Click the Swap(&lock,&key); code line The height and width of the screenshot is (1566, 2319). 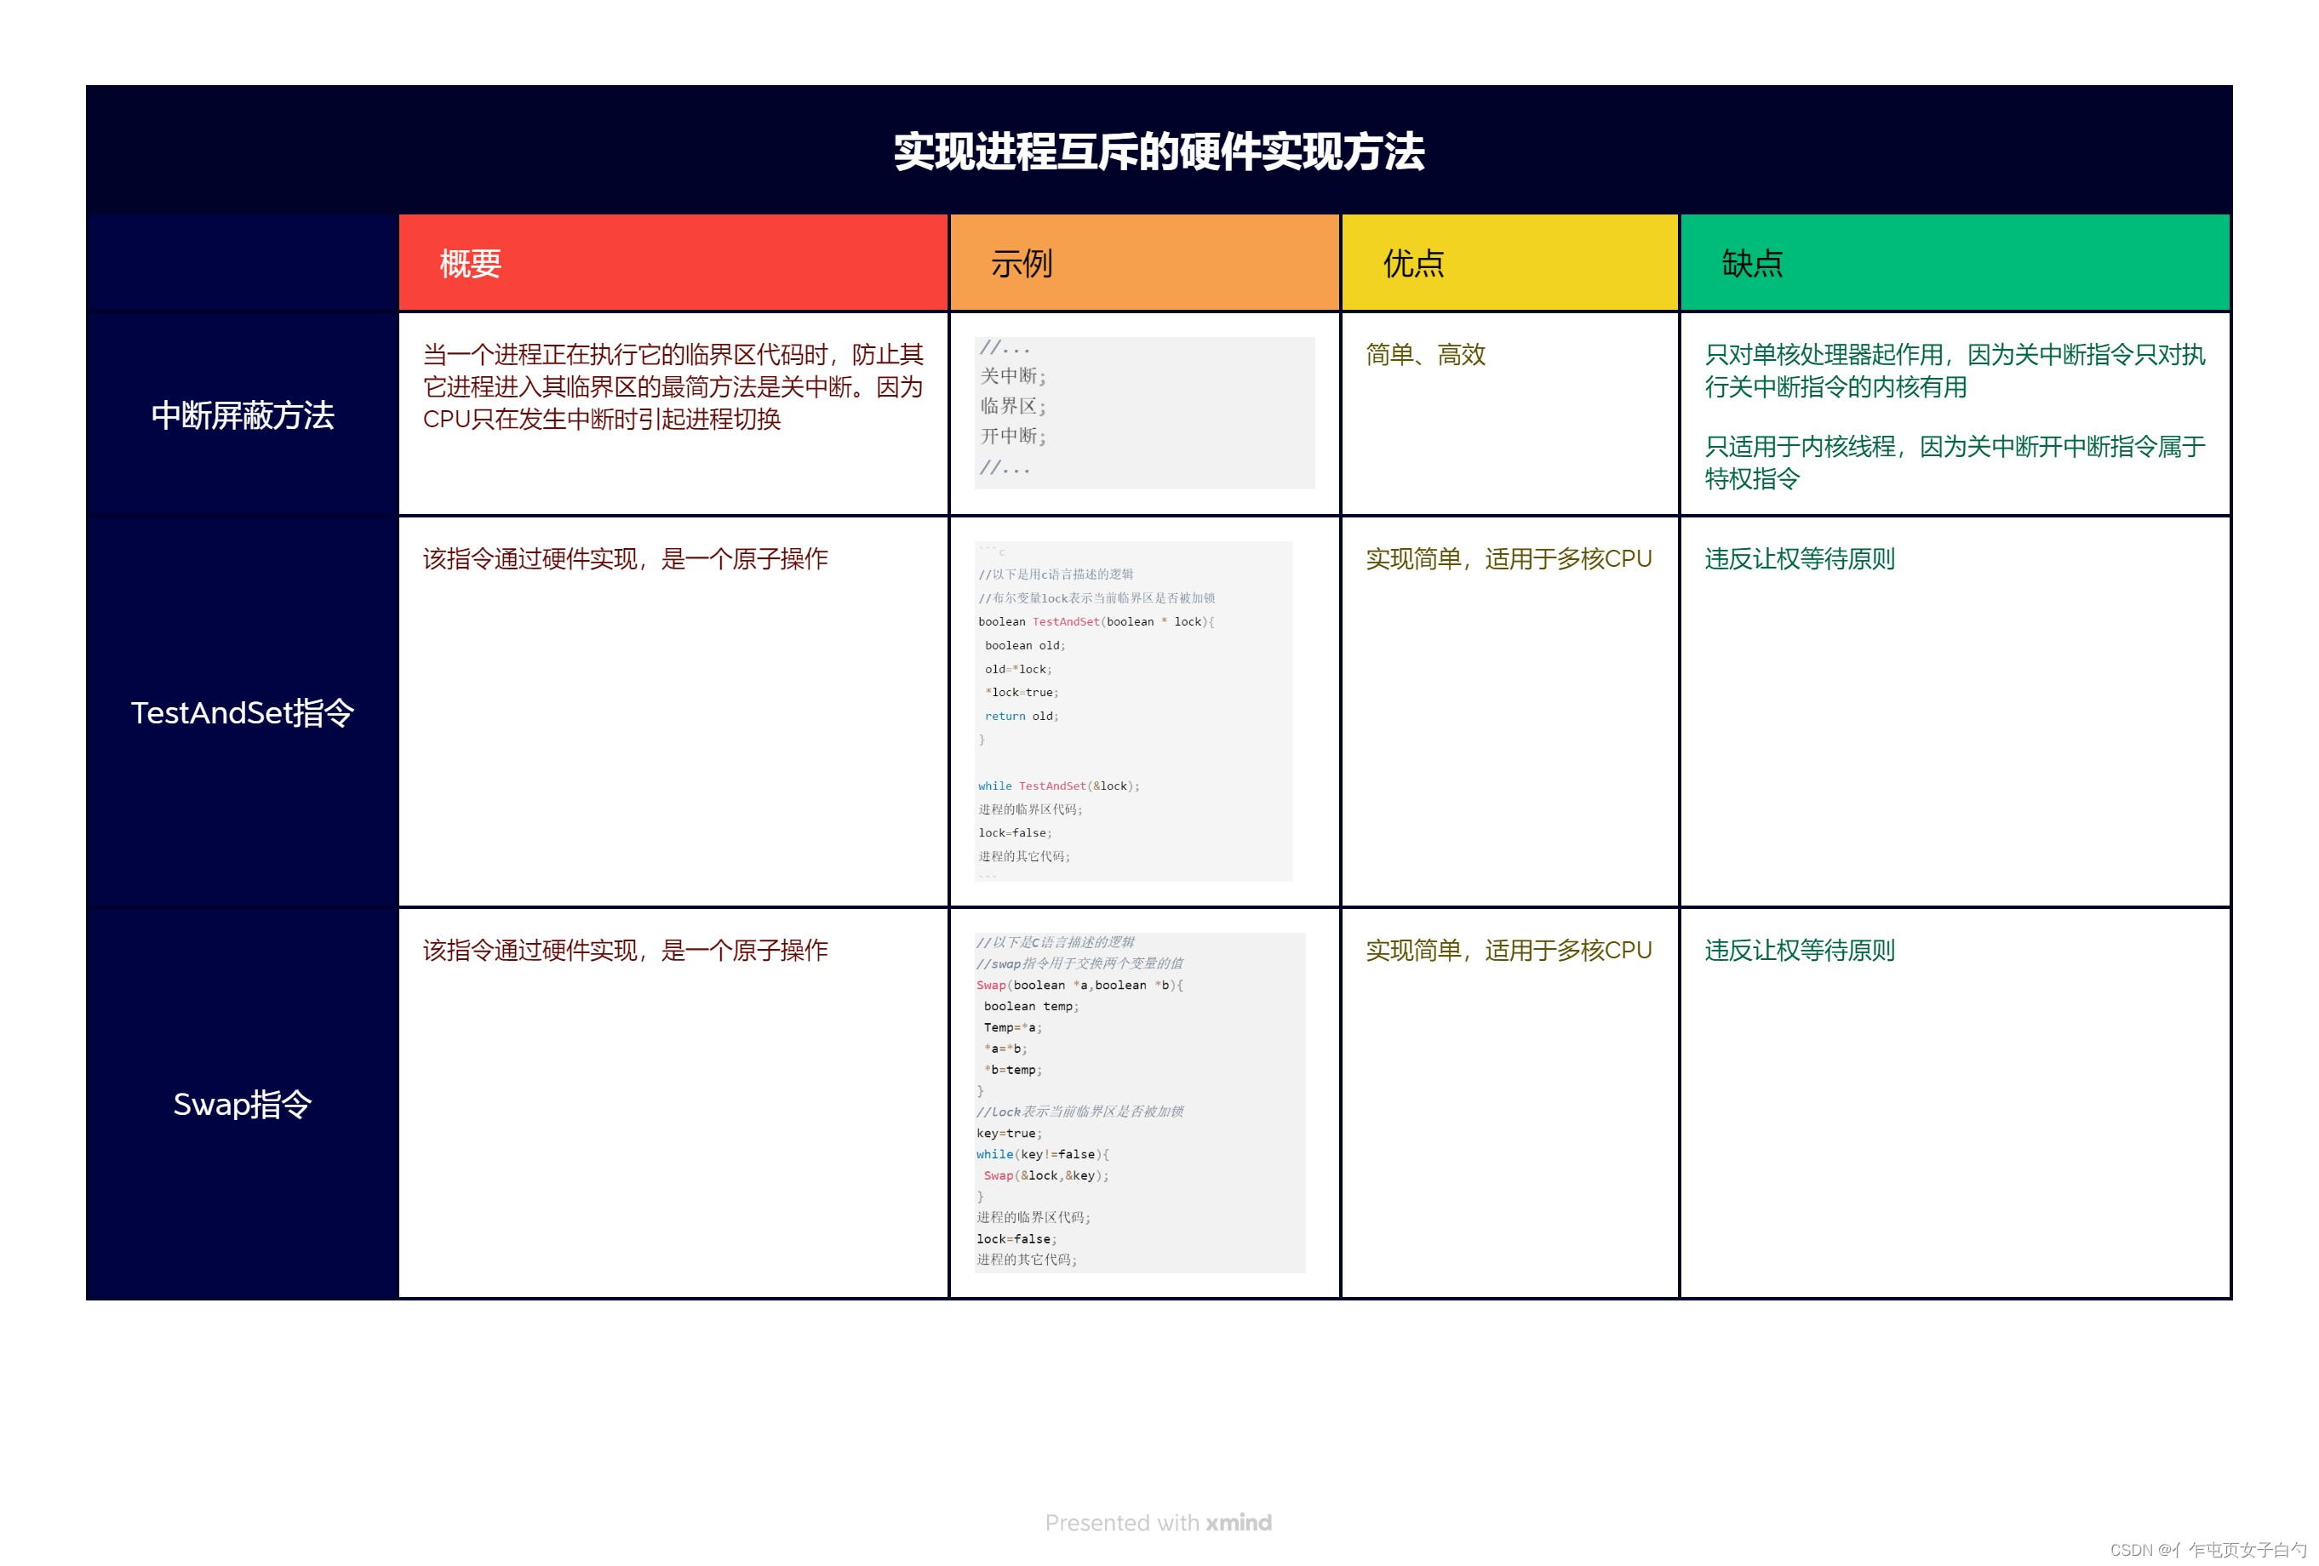pyautogui.click(x=1045, y=1176)
